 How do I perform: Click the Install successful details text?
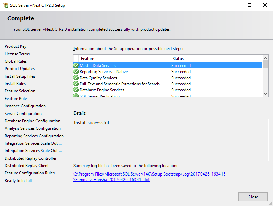click(x=92, y=123)
